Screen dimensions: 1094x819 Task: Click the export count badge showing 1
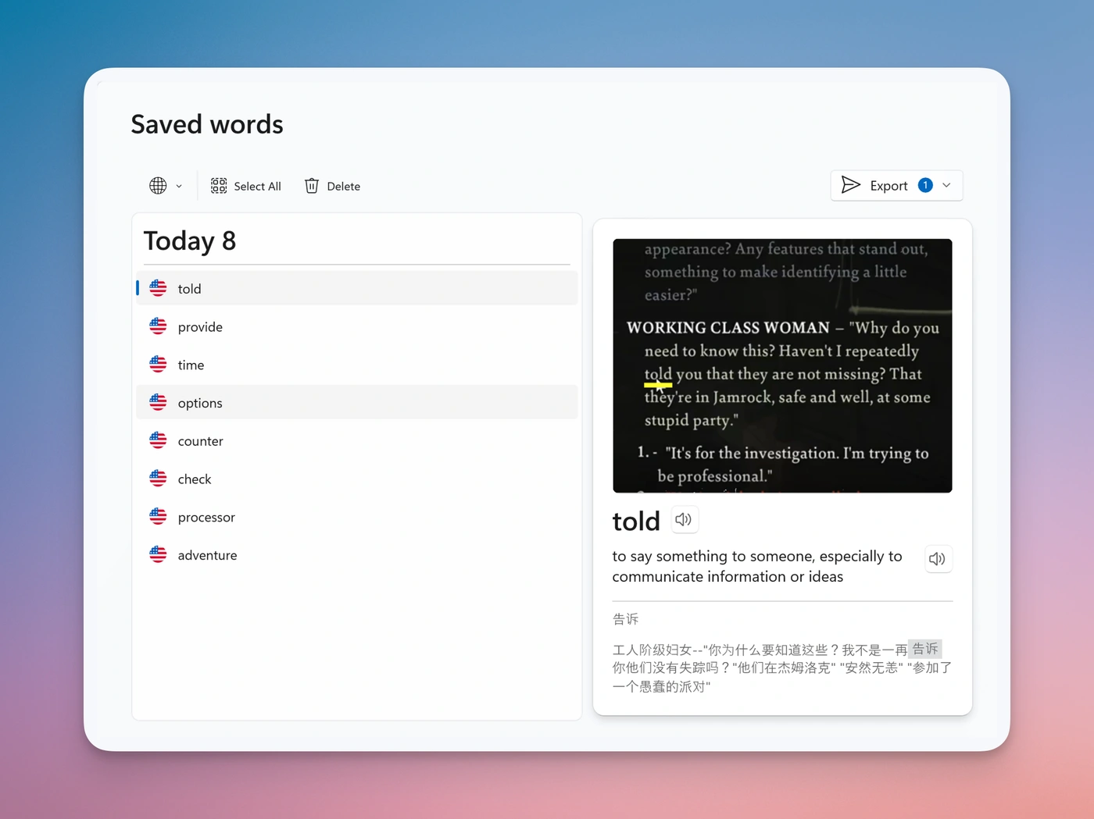(x=925, y=185)
